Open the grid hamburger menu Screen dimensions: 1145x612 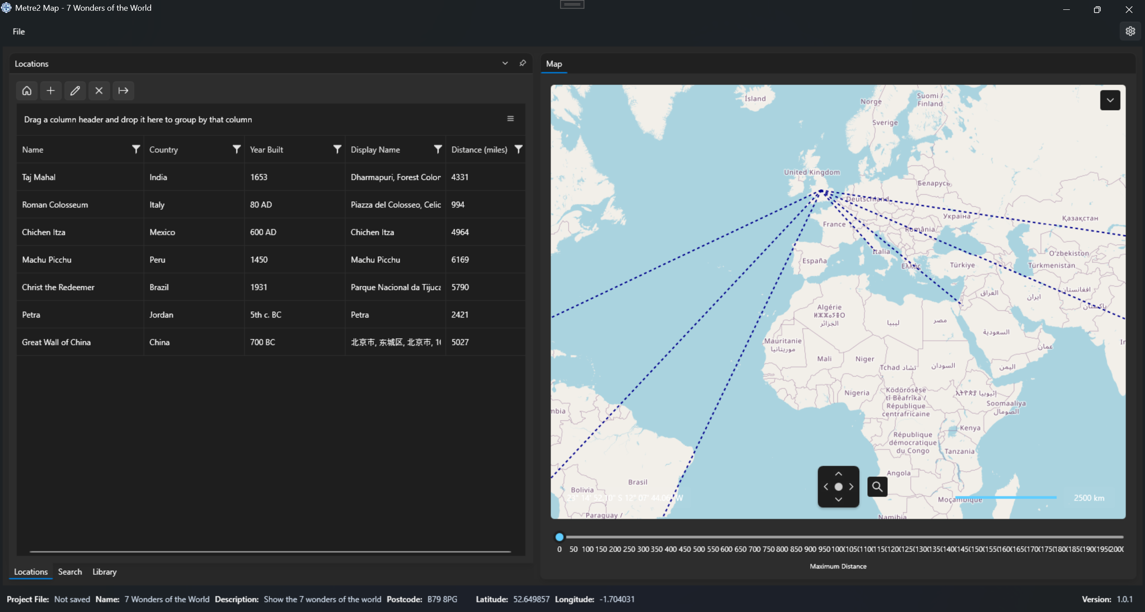click(510, 119)
